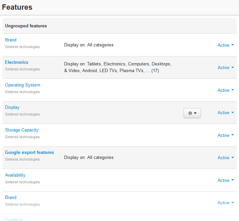
Task: Click 'Display on: All categories' in the first Brand row
Action: [x=89, y=45]
